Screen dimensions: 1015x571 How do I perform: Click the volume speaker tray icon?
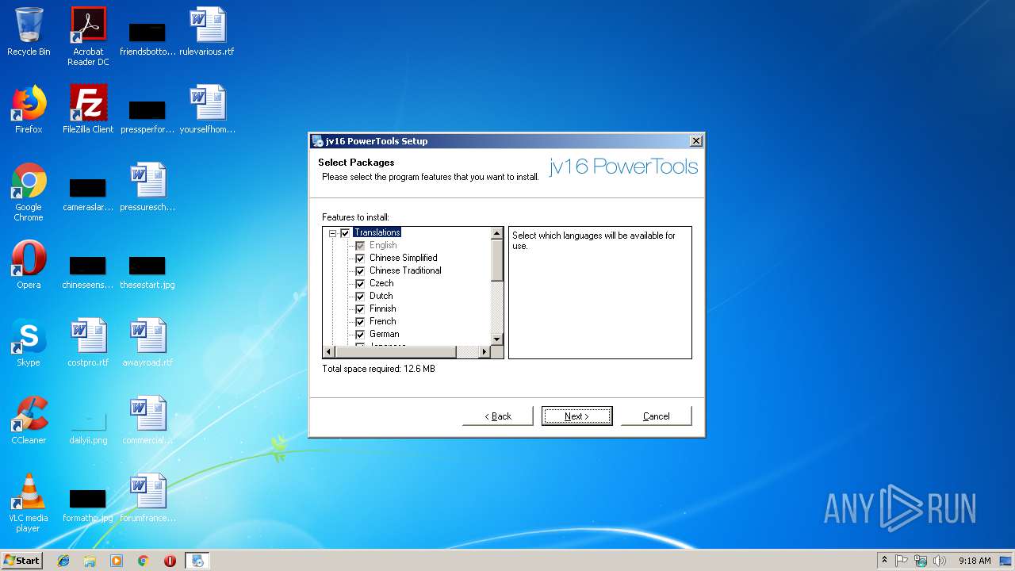[x=940, y=561]
